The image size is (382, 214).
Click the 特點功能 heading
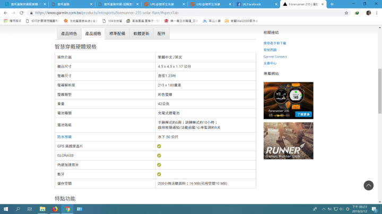coord(65,199)
